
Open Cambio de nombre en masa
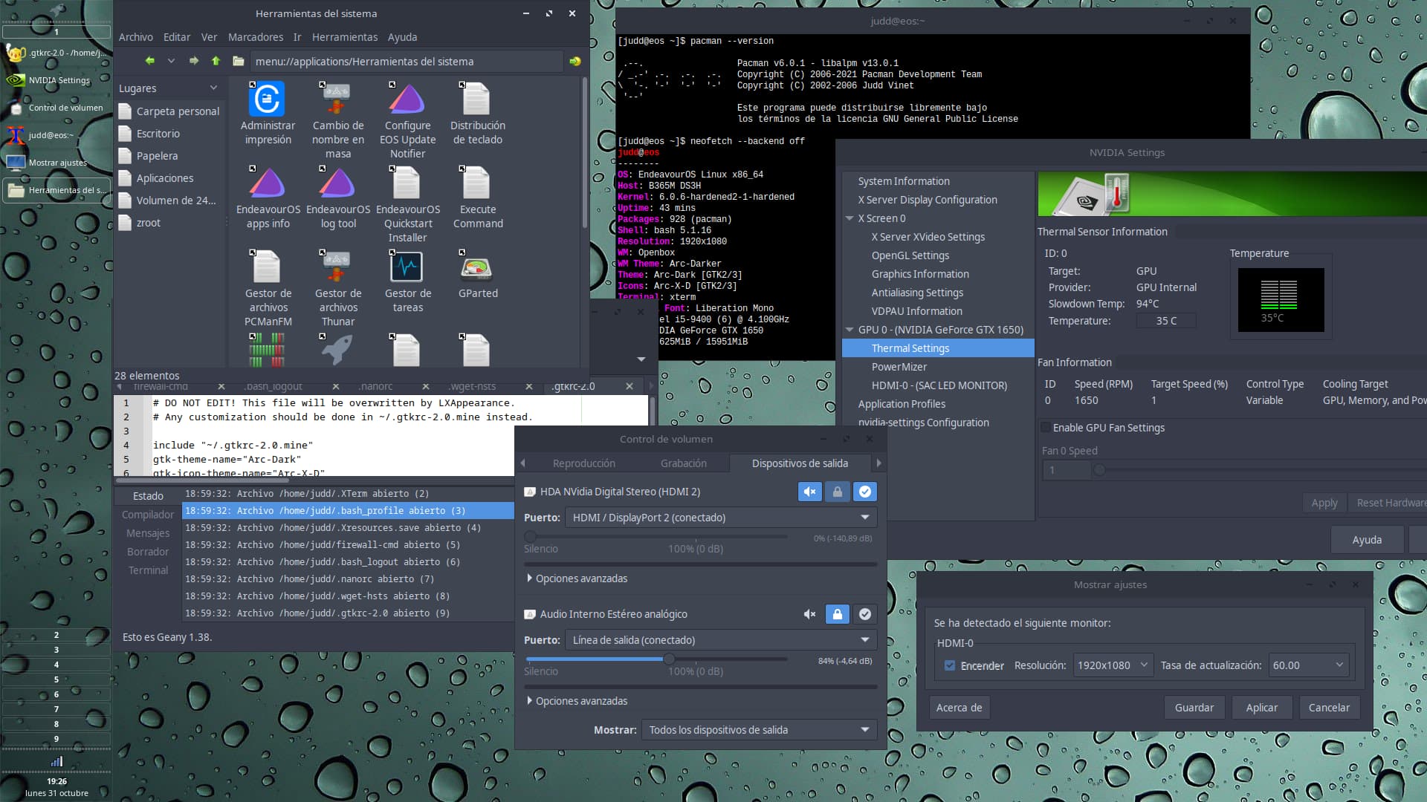click(337, 120)
